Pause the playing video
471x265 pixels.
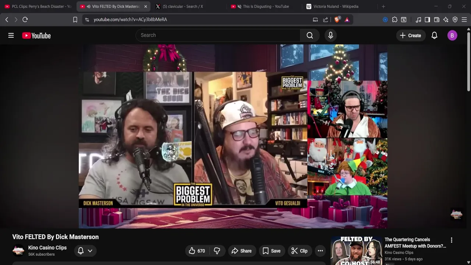click(233, 136)
